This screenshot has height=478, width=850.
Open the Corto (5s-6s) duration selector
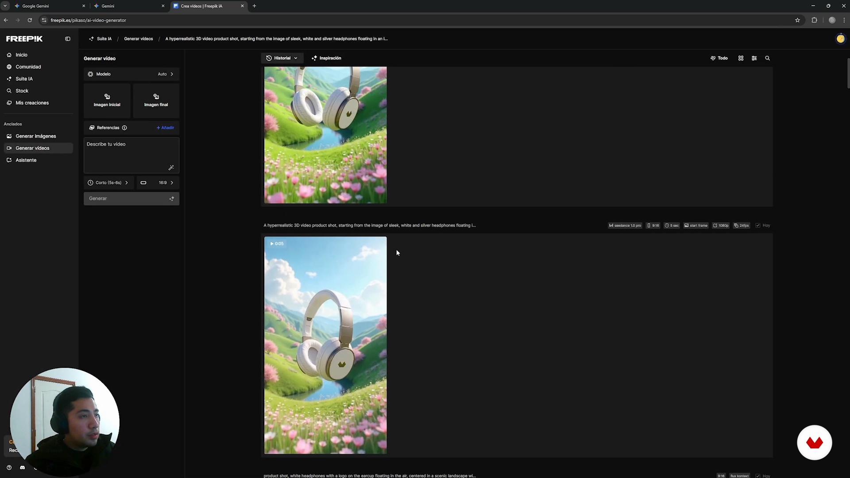[108, 183]
